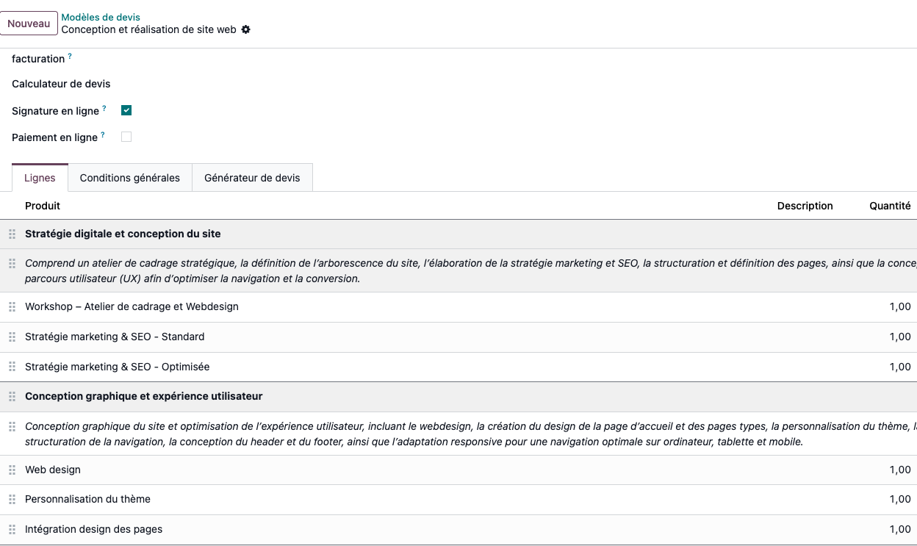Click drag handle for SEO - Standard row
This screenshot has width=917, height=546.
coord(12,337)
